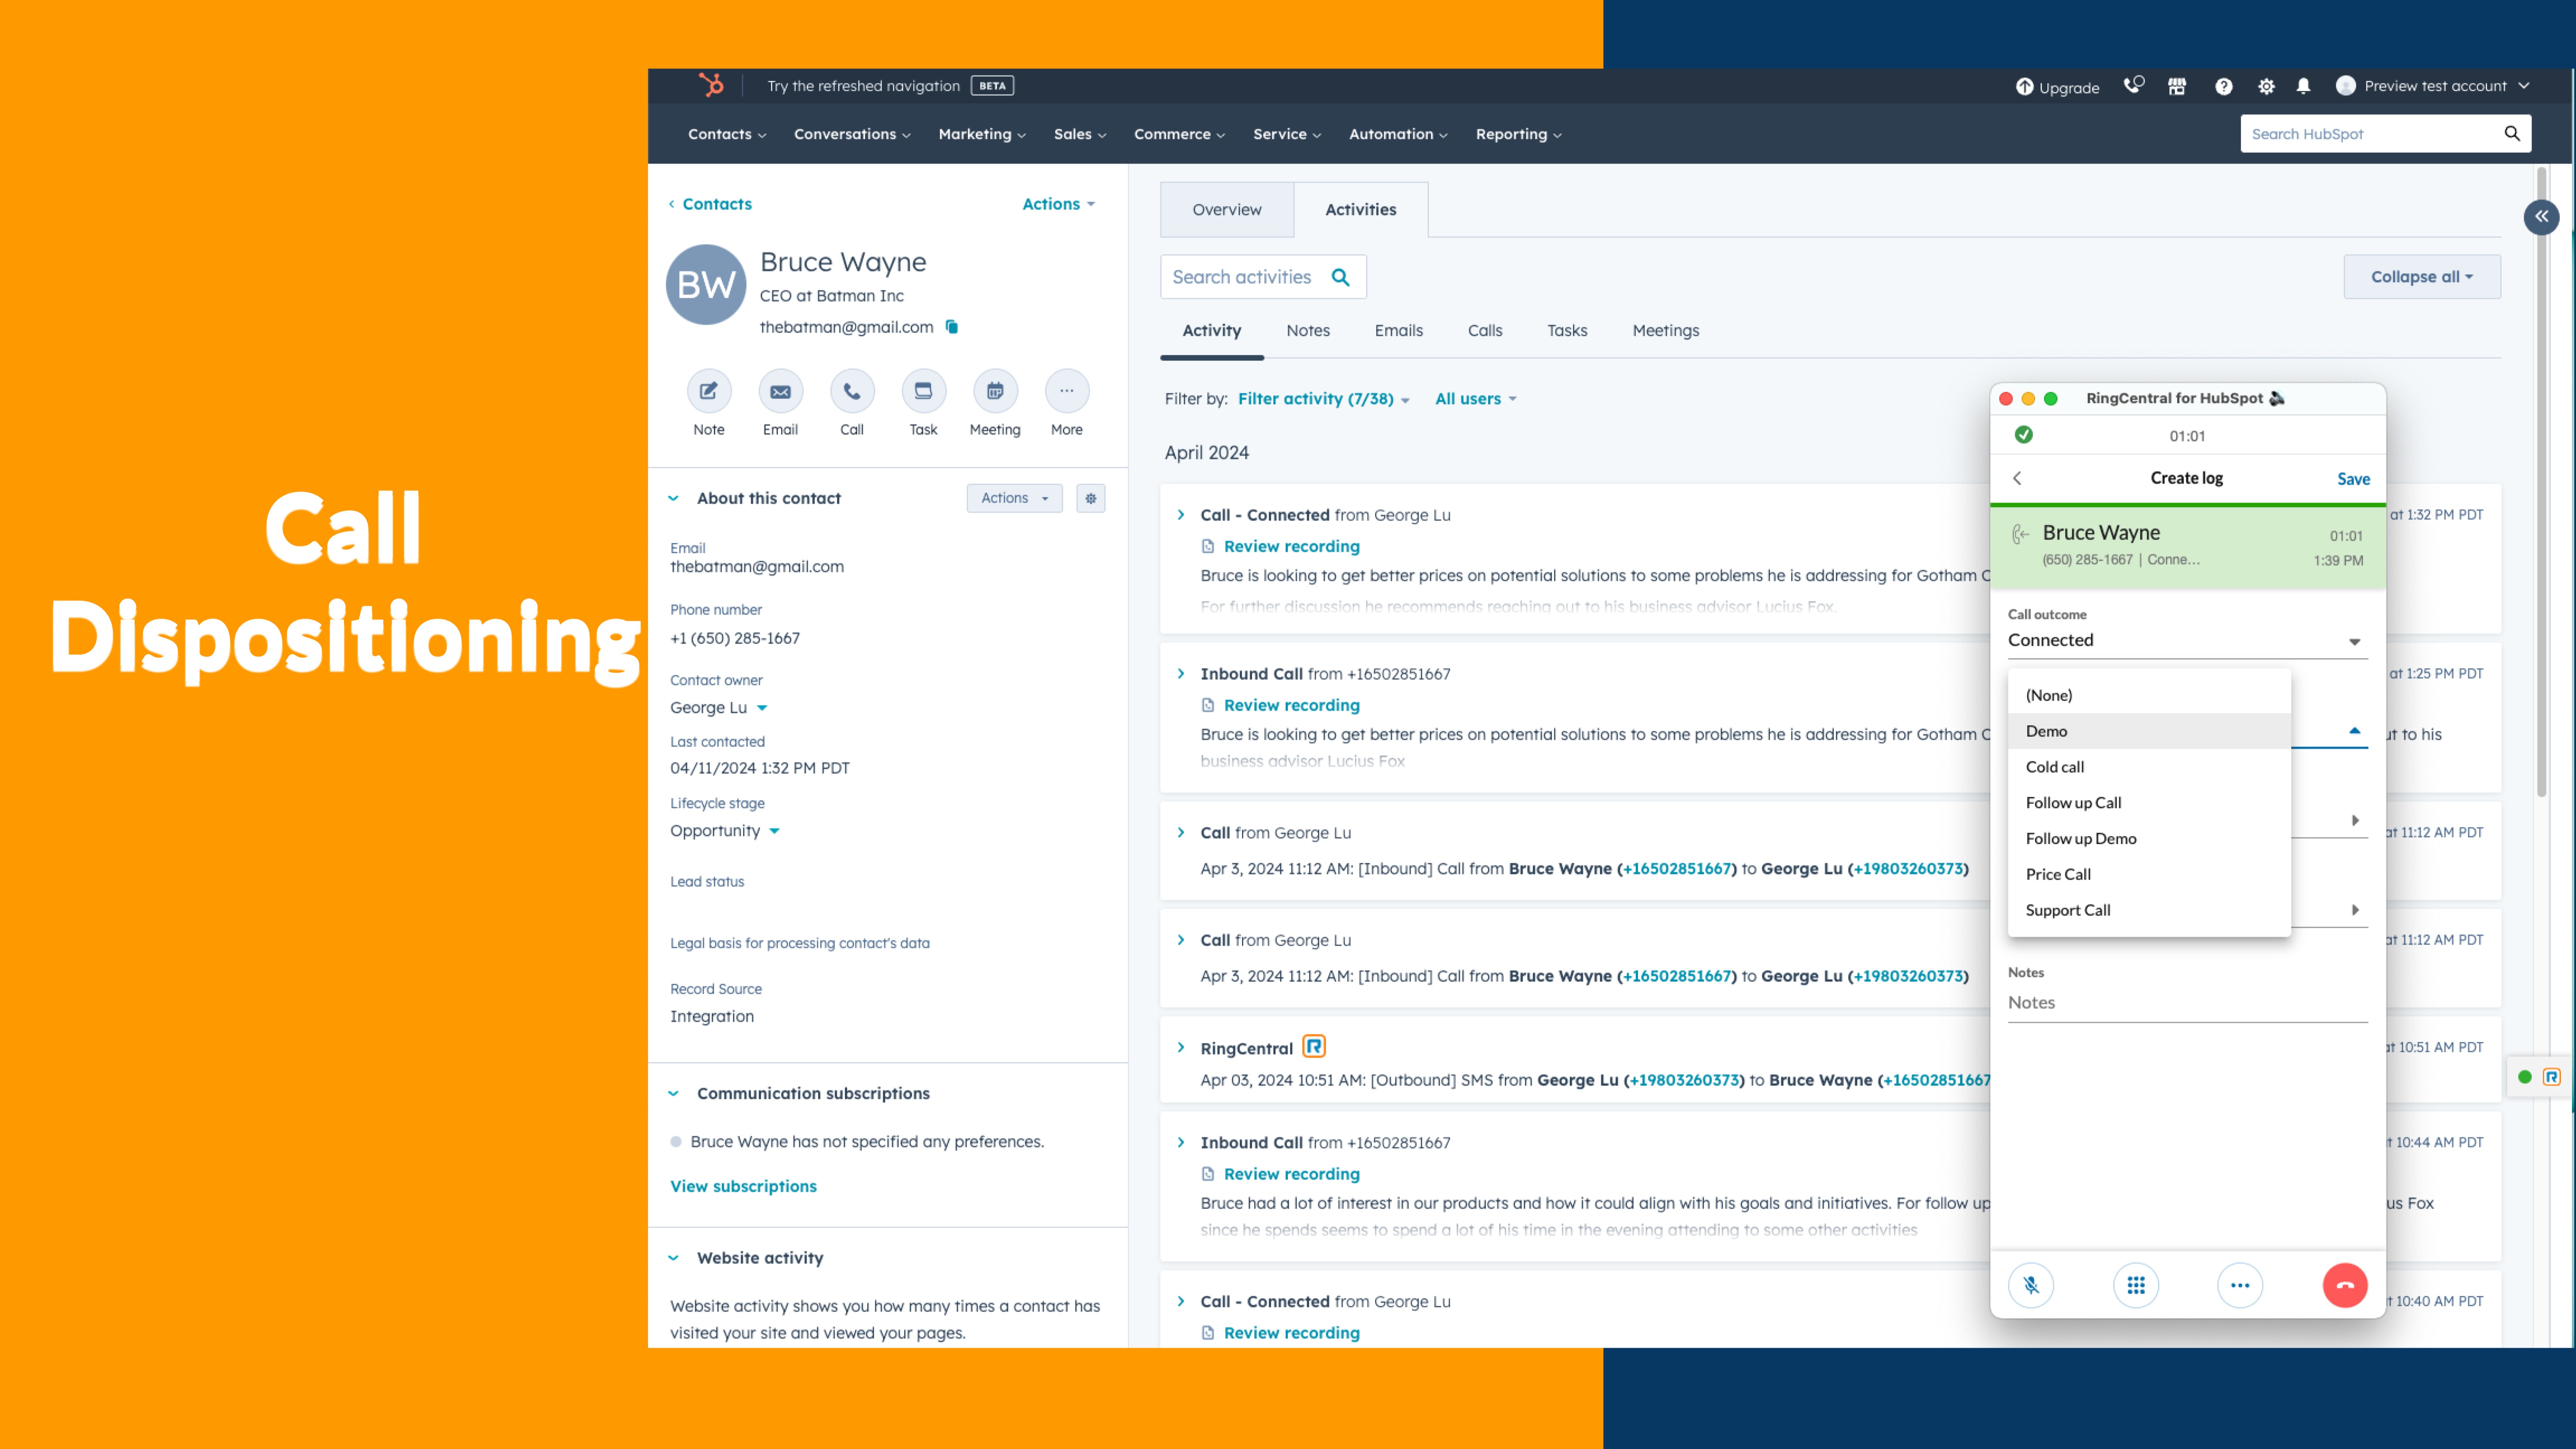Create a note using the Note icon
This screenshot has width=2576, height=1449.
tap(708, 391)
